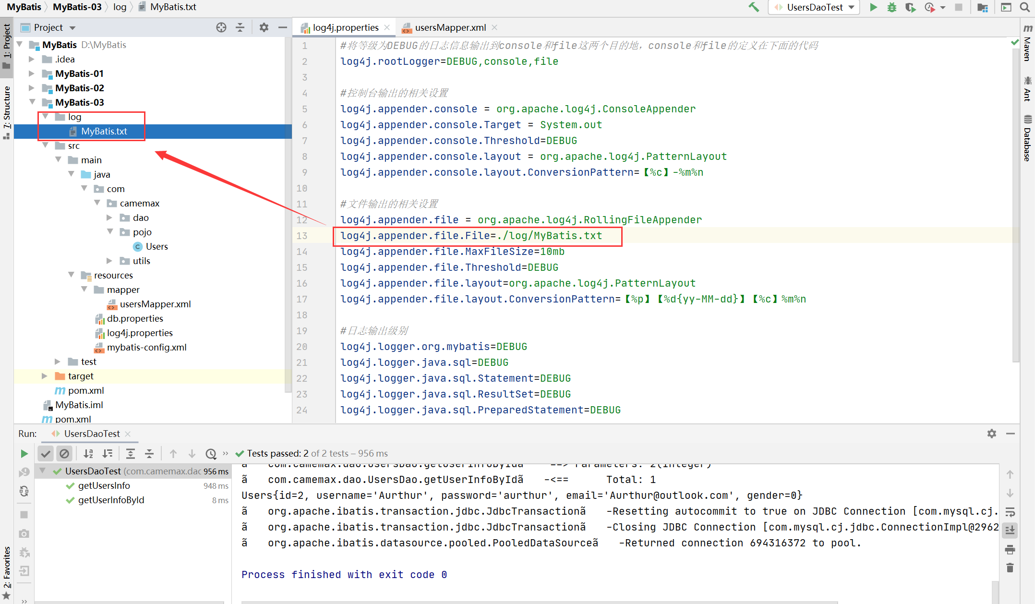
Task: Start debugging with the bug icon
Action: point(891,7)
